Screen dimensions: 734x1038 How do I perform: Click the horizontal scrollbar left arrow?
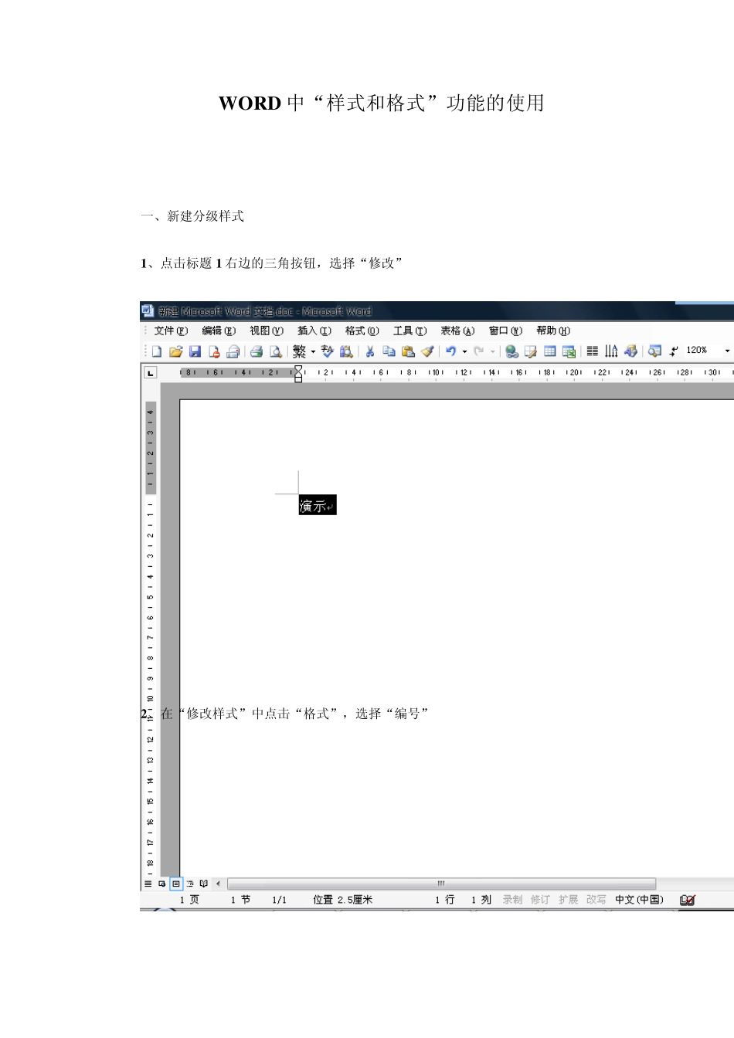click(x=218, y=884)
